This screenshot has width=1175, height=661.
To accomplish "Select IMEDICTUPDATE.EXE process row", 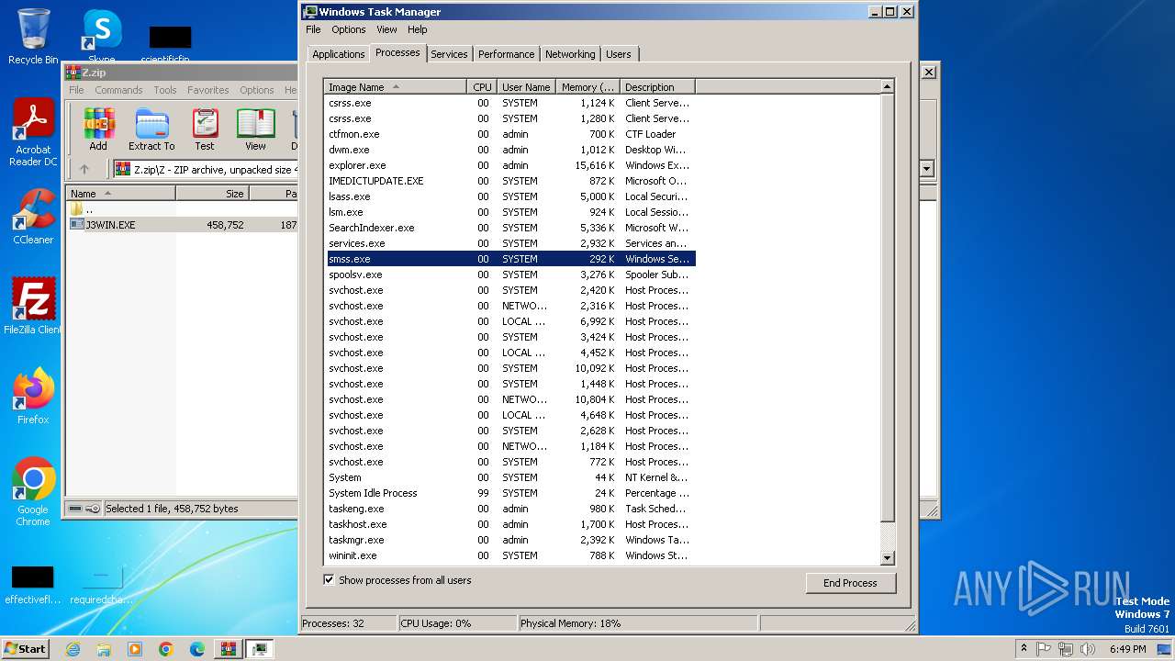I will pos(510,181).
